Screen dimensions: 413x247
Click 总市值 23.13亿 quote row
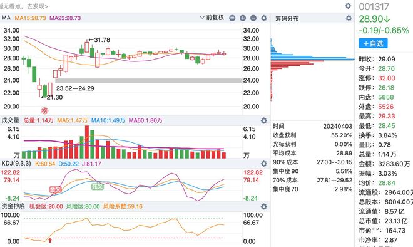(383, 221)
